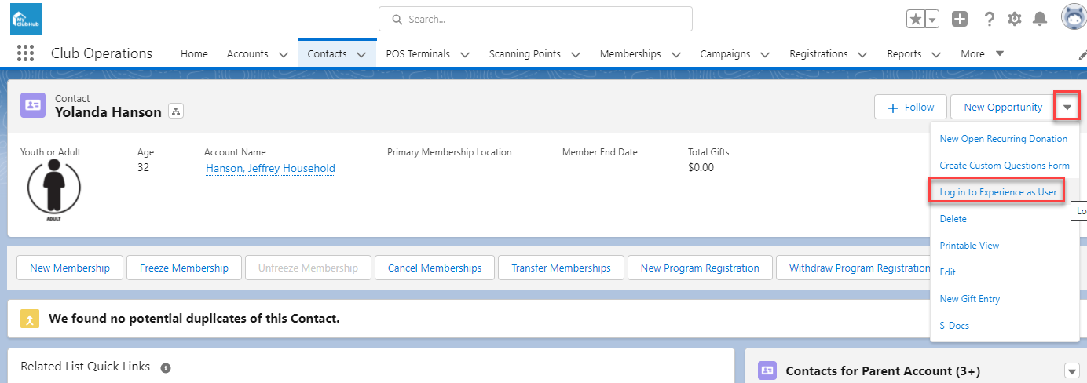Viewport: 1087px width, 383px height.
Task: Choose New Gift Entry from the menu
Action: pos(969,299)
